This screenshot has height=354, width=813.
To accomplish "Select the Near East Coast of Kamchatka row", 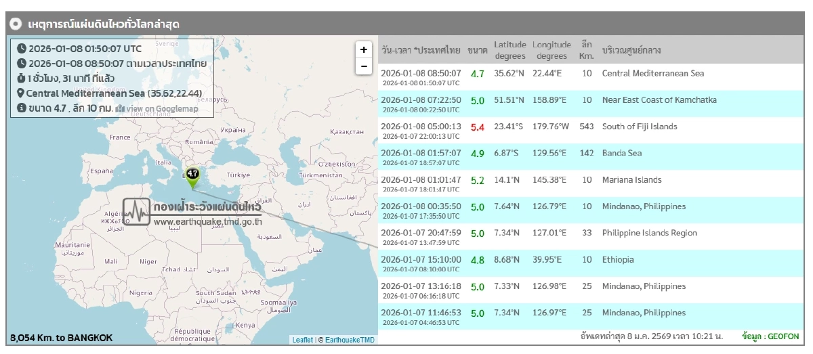I will click(x=589, y=104).
